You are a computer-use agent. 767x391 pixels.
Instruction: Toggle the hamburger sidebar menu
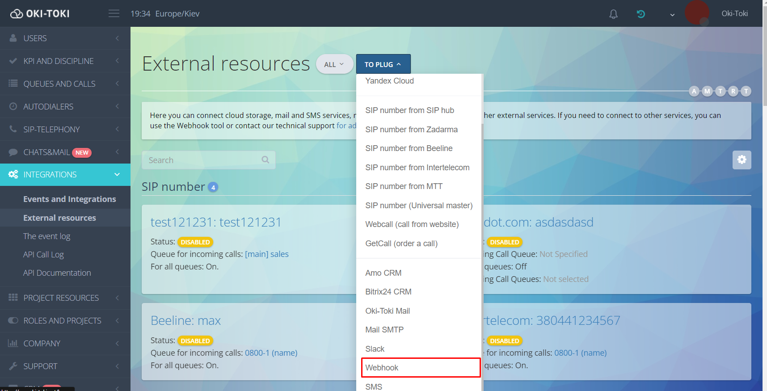[114, 13]
